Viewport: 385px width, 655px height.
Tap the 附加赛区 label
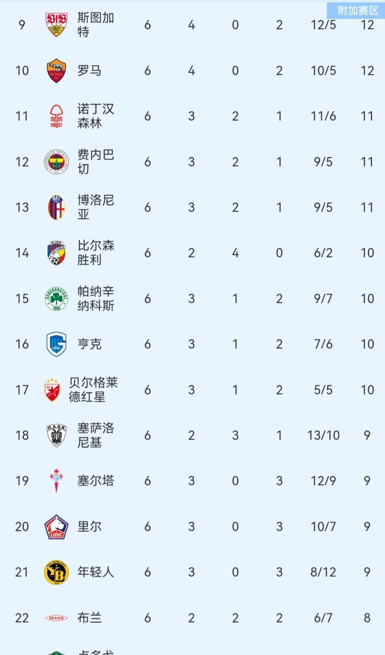tap(357, 10)
